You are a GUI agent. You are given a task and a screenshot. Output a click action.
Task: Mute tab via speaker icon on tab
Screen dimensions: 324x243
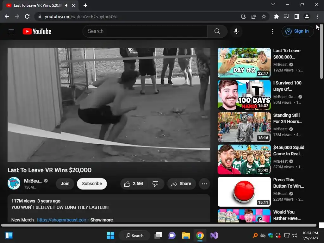pyautogui.click(x=66, y=5)
